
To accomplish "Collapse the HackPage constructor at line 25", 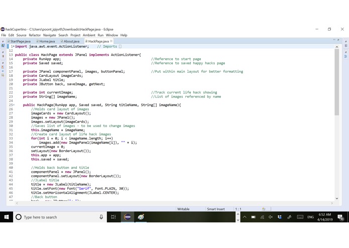I will pyautogui.click(x=14, y=105).
